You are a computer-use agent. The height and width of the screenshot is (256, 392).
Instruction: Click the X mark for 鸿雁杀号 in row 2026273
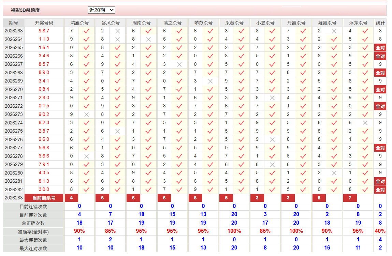click(87, 115)
